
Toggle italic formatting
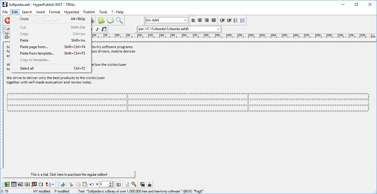97,29
